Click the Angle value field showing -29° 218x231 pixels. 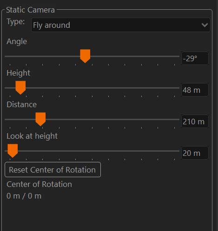(195, 58)
